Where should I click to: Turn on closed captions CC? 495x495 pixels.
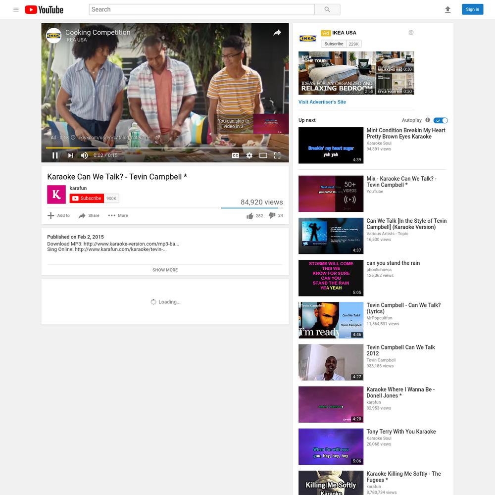(236, 155)
